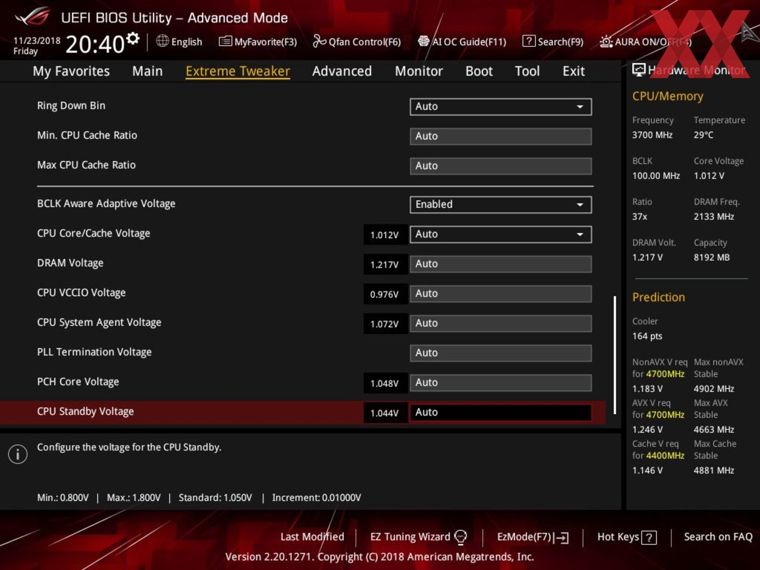Screen dimensions: 760x570
Task: Click CPU System Agent Voltage field
Action: (501, 323)
